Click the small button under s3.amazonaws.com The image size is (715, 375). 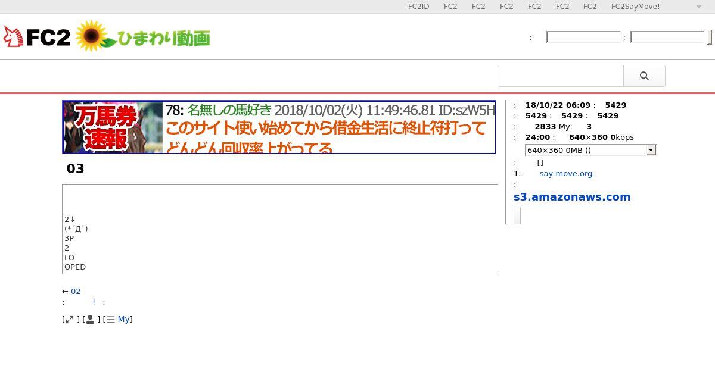coord(517,215)
